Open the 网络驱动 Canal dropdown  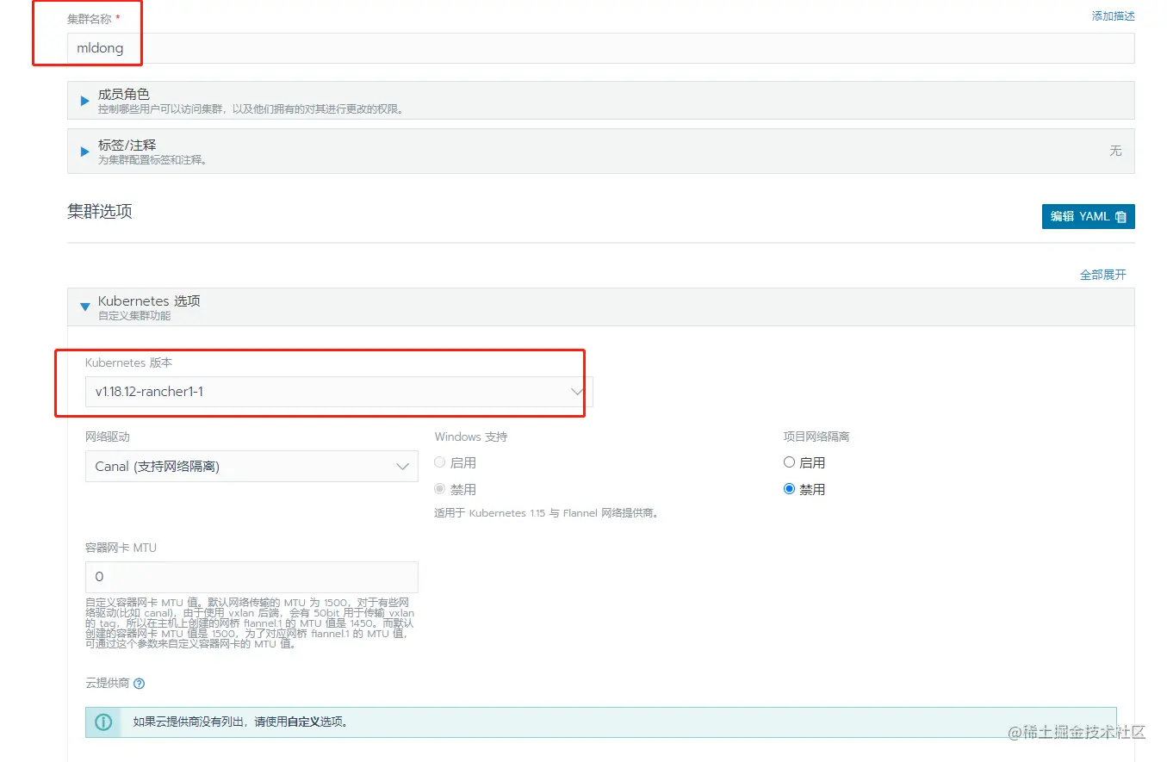pos(251,466)
